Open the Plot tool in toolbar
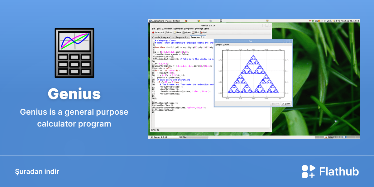Screen dimensions: 374x187 point(195,32)
